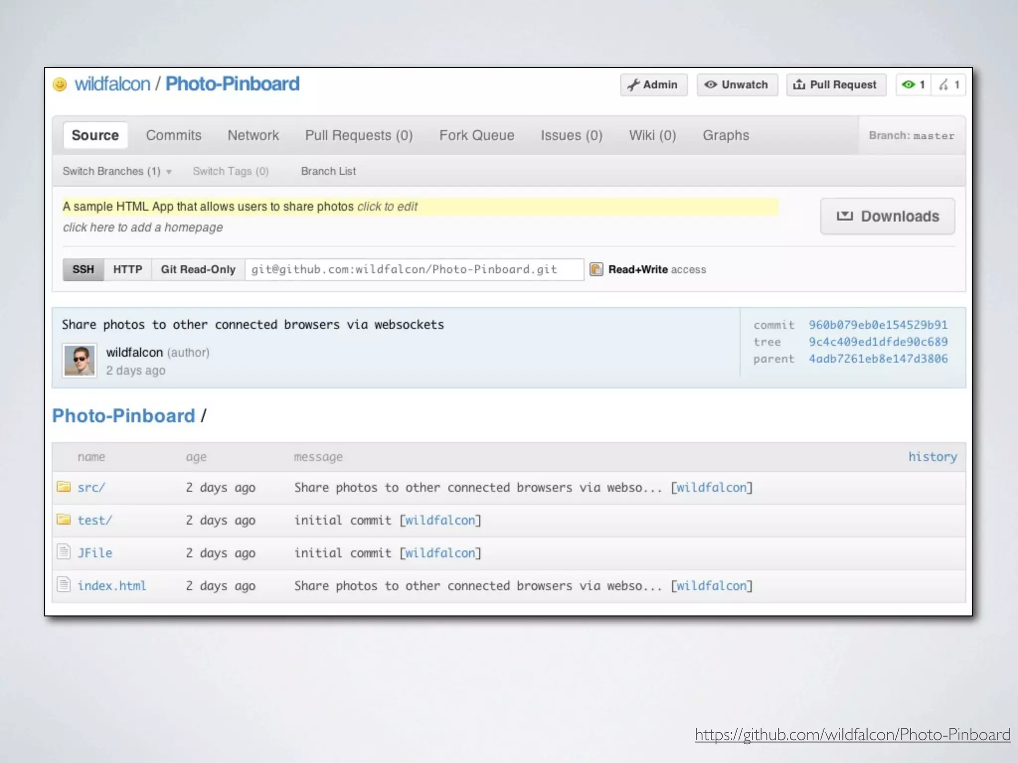1018x763 pixels.
Task: Click the Branch: master label
Action: click(912, 136)
